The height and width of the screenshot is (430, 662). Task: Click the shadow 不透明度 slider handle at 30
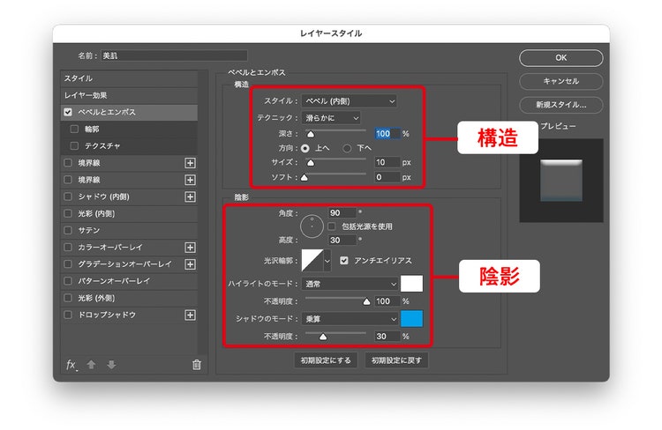coord(323,337)
